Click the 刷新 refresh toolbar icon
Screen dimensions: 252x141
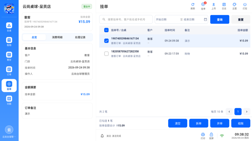point(193,6)
